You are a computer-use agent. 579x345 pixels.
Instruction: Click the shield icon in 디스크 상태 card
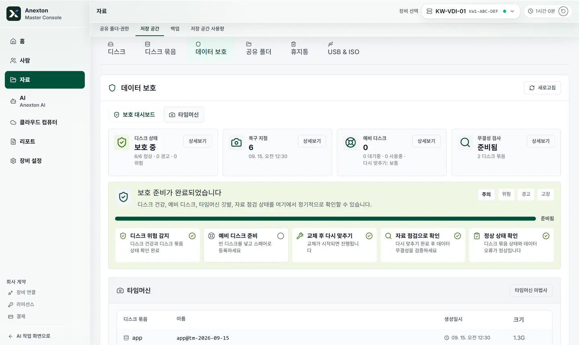(x=122, y=142)
